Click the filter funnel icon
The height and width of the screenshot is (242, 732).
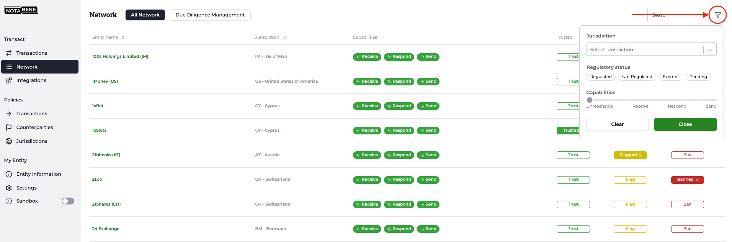718,15
